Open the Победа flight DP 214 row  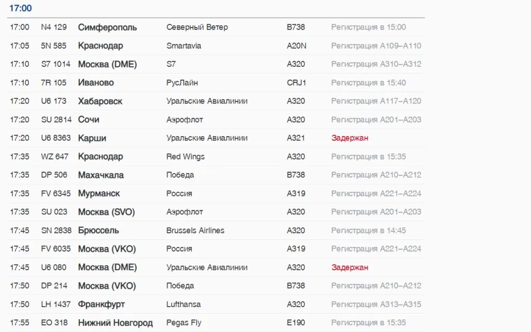point(216,286)
